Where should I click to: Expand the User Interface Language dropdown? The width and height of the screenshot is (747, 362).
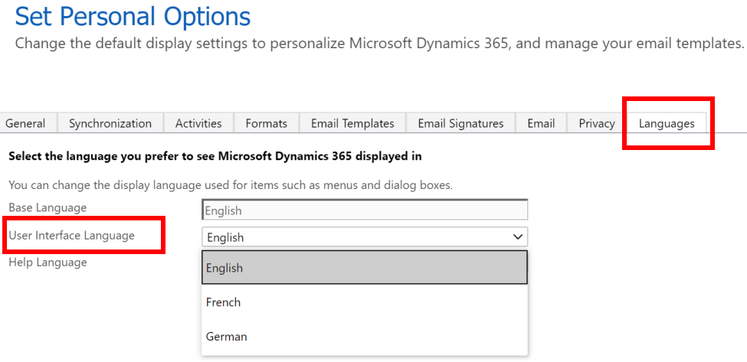365,237
